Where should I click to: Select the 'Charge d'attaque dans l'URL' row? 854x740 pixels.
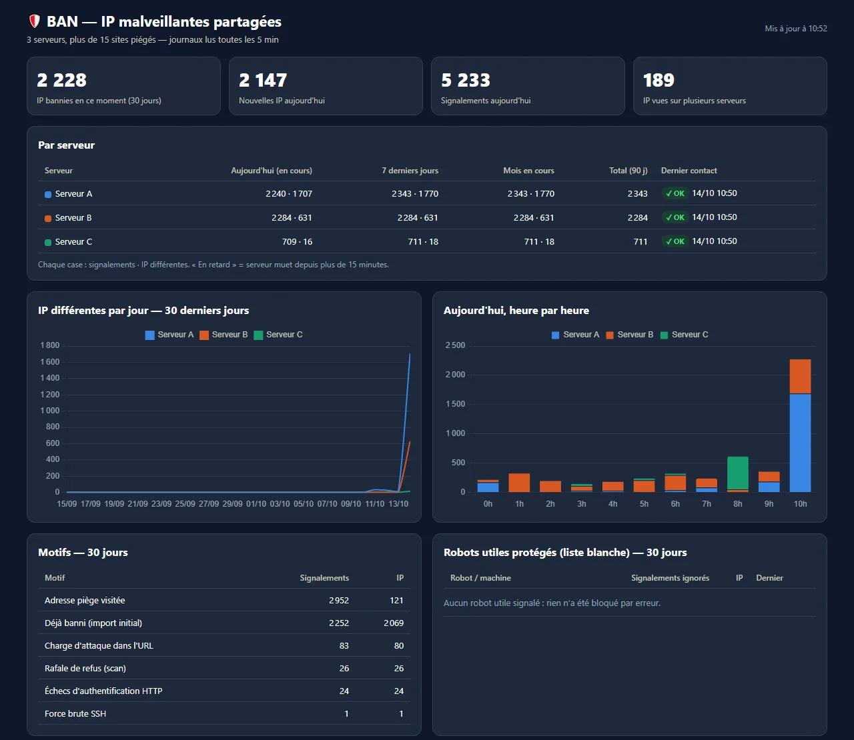(224, 645)
